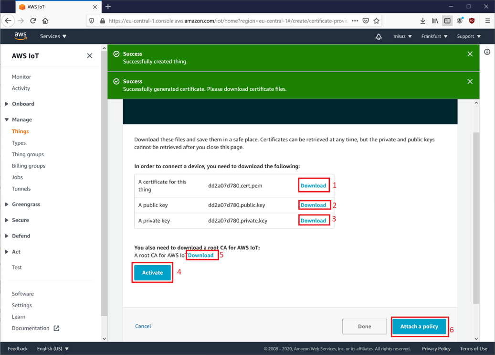Download the cert.pem certificate file

point(313,185)
